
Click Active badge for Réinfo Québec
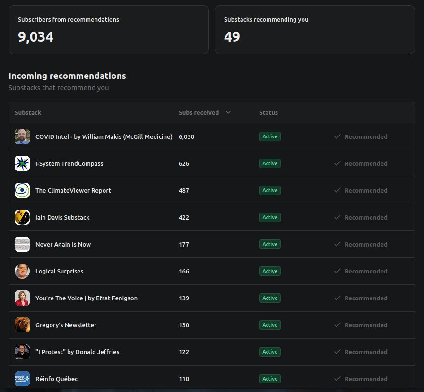(x=270, y=379)
